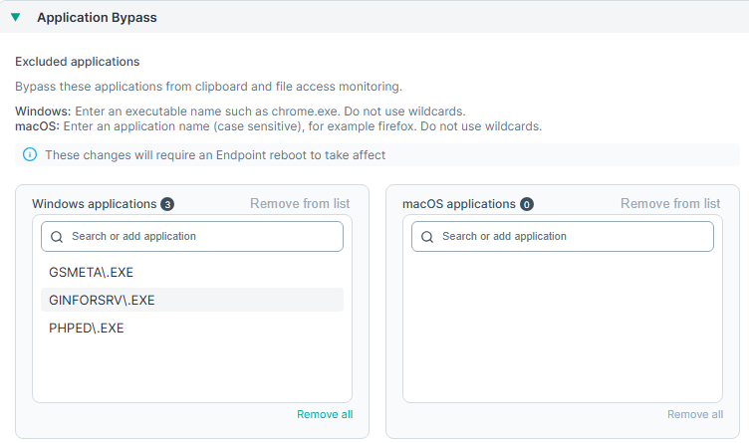Click the Windows applications panel label
Screen dimensions: 749x443
[x=94, y=204]
